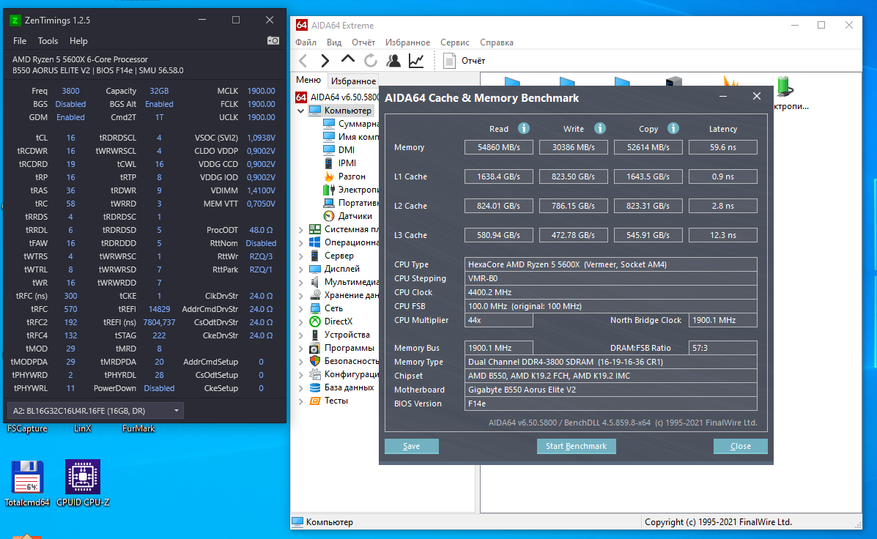Expand the Программы tree node
This screenshot has width=877, height=539.
301,348
